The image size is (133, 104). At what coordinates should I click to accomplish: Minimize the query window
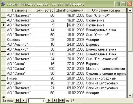117,4
